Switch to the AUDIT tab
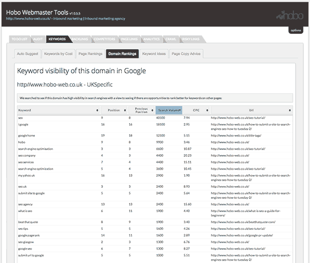Viewport: 310px width, 263px height. pos(38,39)
